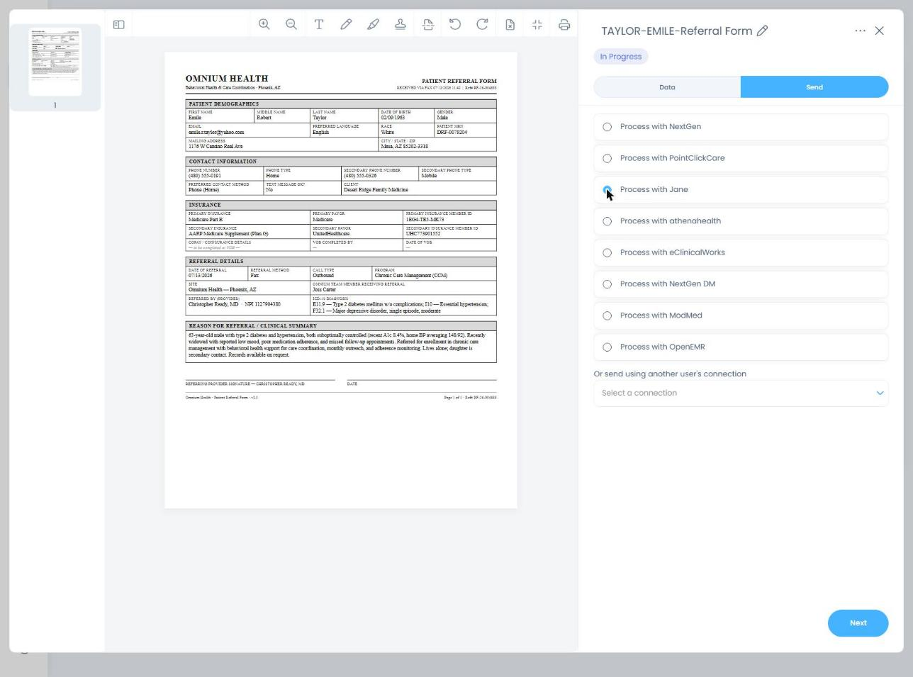Select the highlighter tool
This screenshot has width=913, height=677.
point(373,24)
